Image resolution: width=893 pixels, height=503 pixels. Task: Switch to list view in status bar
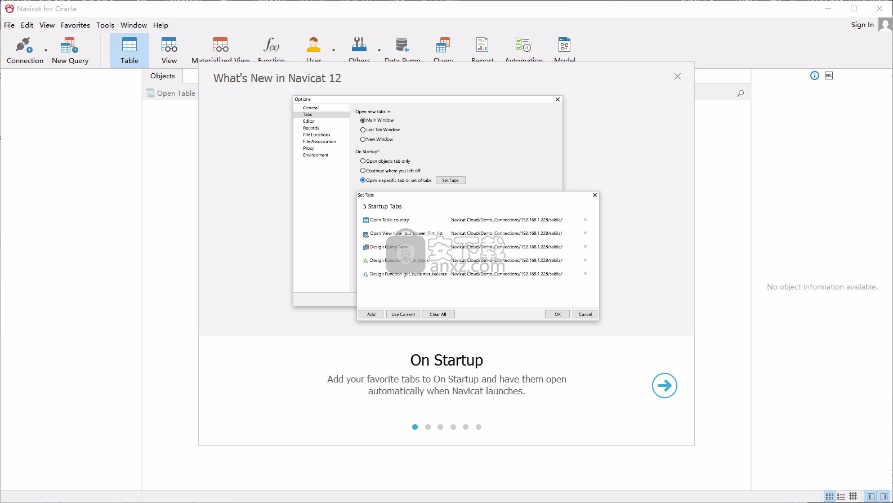pyautogui.click(x=841, y=497)
